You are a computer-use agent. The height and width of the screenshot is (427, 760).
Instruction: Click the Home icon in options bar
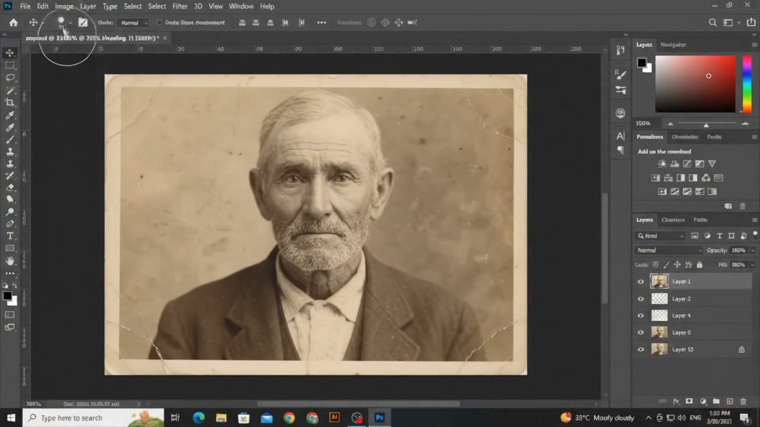13,23
